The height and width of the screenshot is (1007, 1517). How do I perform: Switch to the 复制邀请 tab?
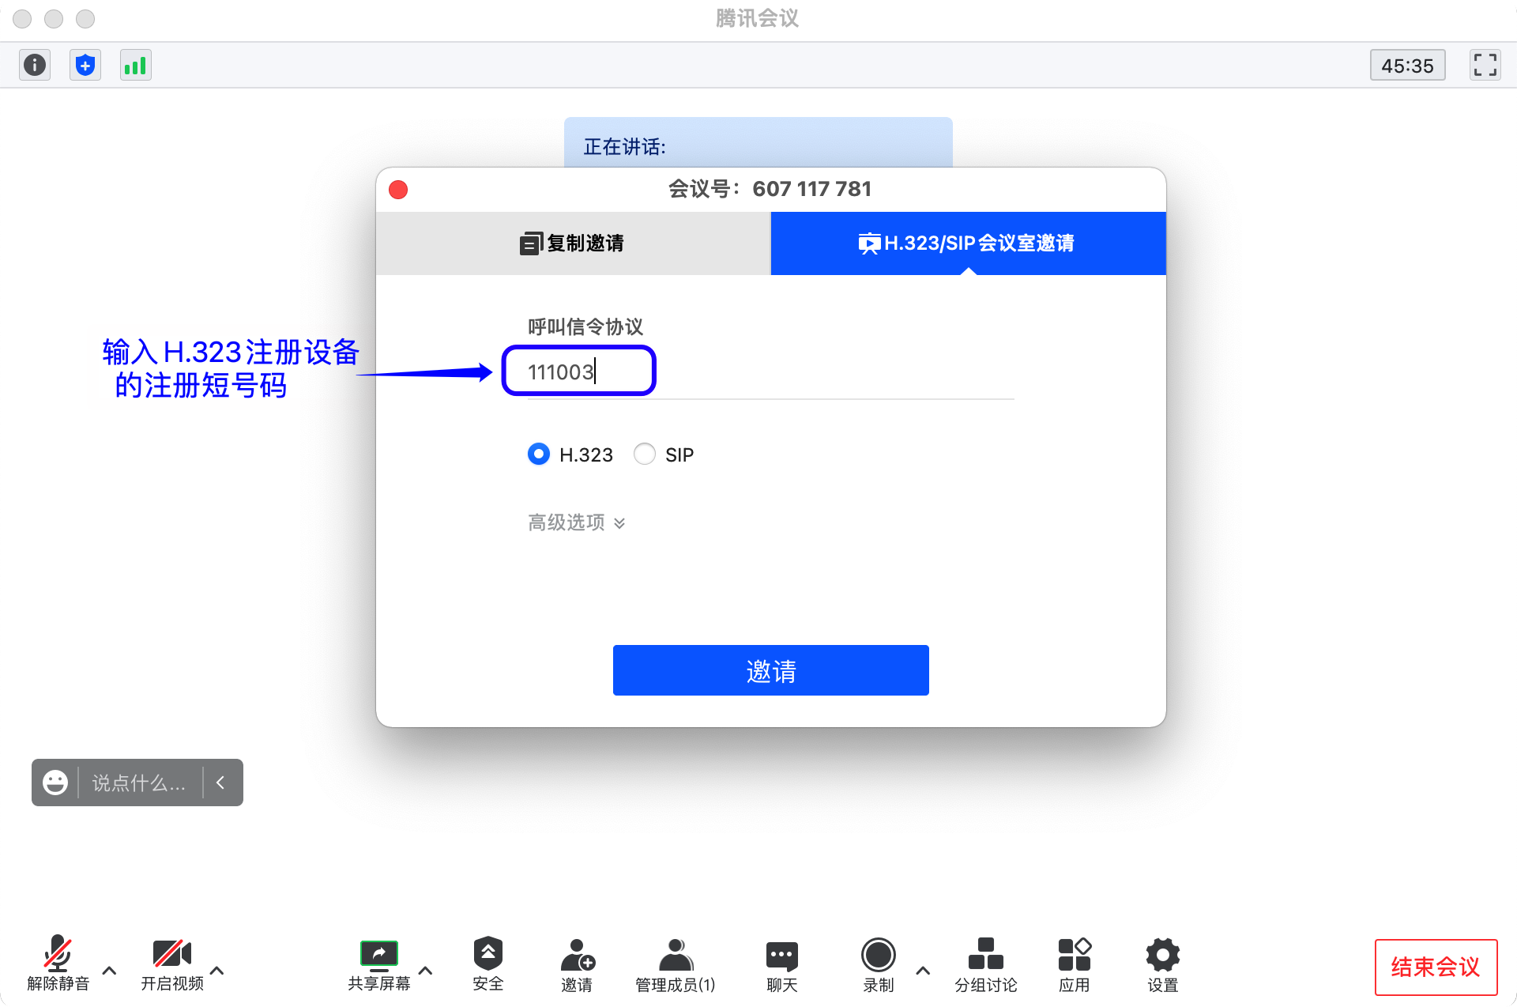pos(573,243)
